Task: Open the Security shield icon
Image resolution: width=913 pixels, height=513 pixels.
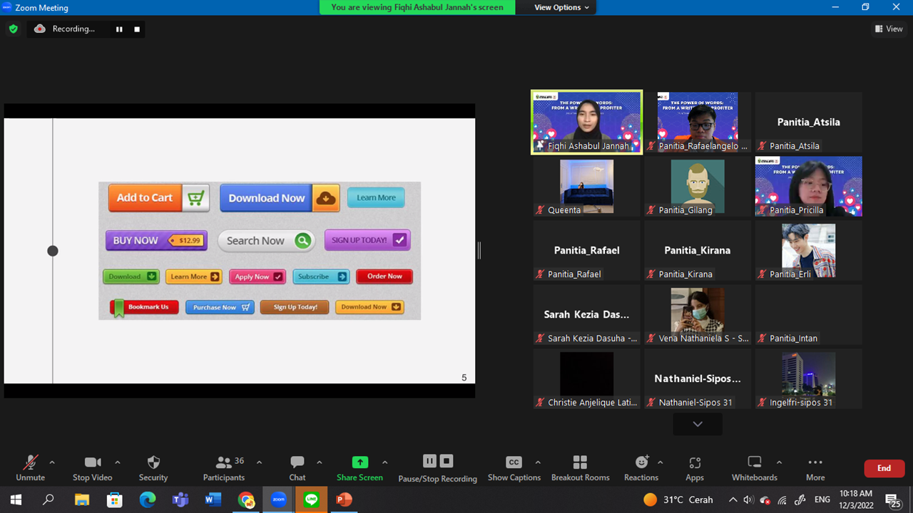Action: (x=153, y=463)
